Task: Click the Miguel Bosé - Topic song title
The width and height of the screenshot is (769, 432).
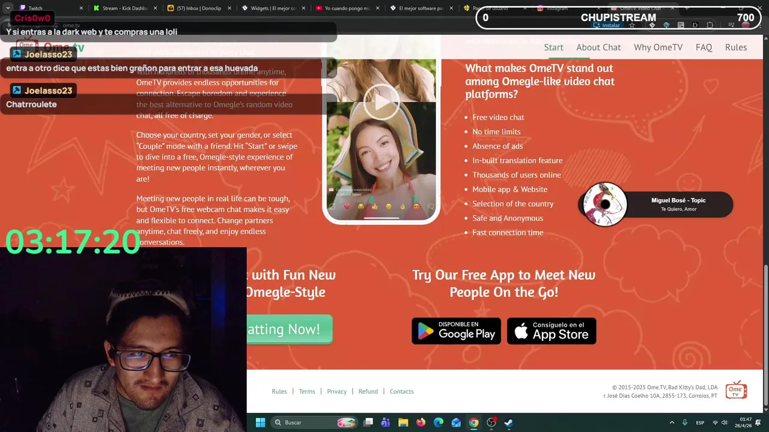Action: (678, 200)
